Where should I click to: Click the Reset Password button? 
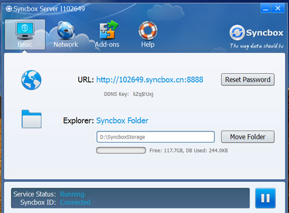pos(248,80)
